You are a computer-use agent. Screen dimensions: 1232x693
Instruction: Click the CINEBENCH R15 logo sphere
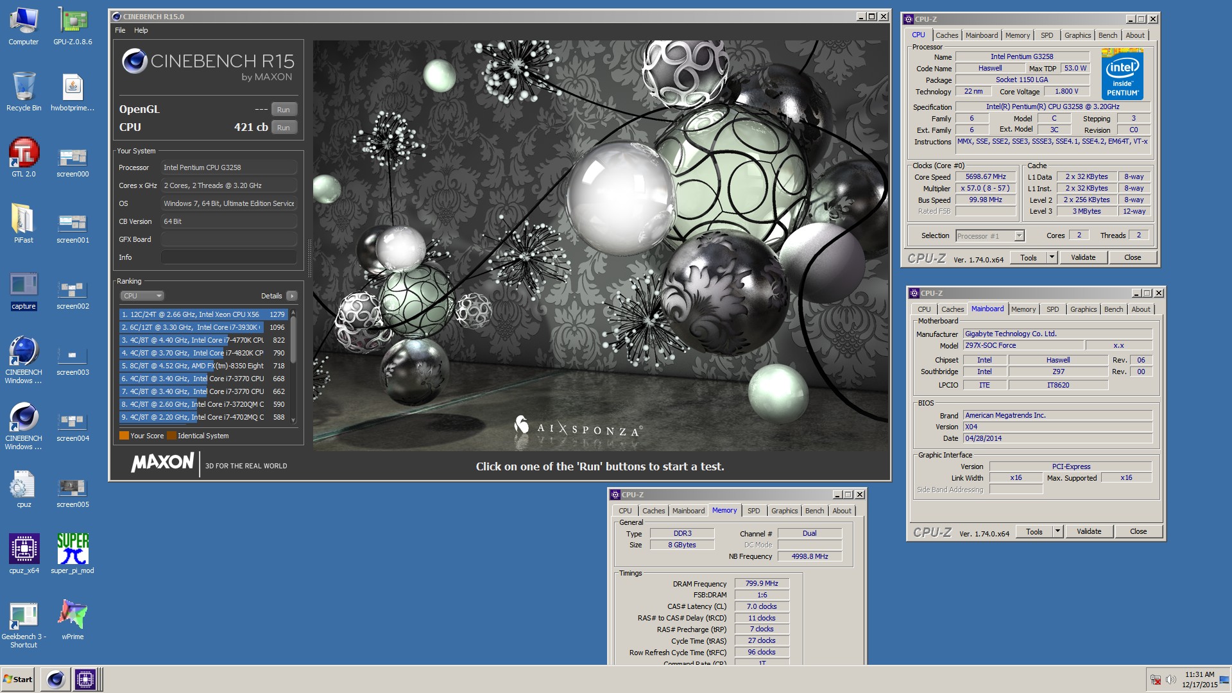pyautogui.click(x=135, y=62)
